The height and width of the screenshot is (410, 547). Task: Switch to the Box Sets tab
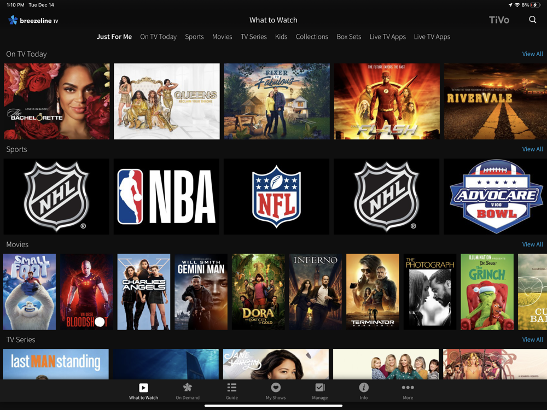[x=349, y=37]
